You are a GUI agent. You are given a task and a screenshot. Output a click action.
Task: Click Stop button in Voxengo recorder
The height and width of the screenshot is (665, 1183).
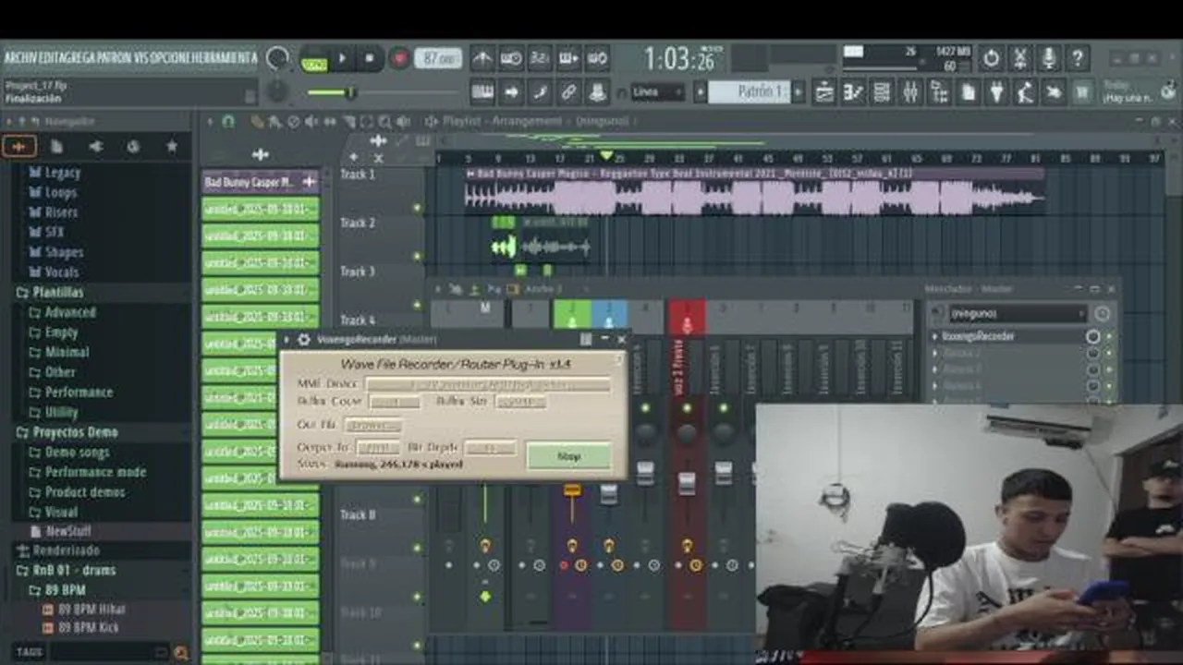(x=568, y=455)
